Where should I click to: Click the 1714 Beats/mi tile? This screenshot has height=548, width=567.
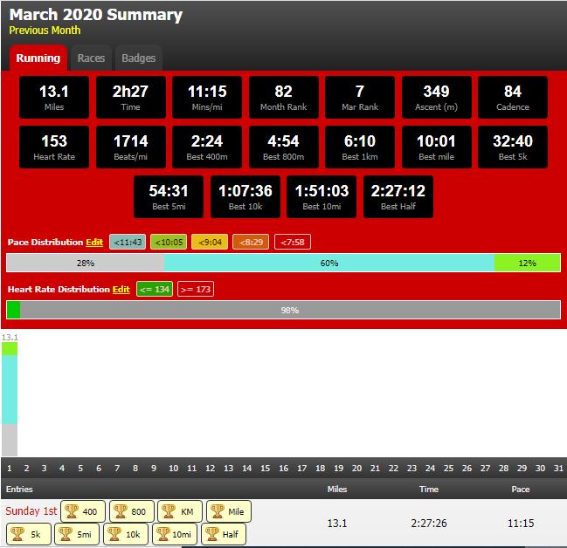[x=131, y=147]
